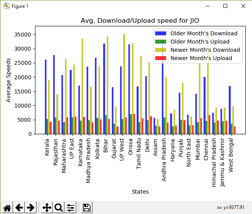Click the 25000 y-axis tick label
The width and height of the screenshot is (252, 214).
[x=23, y=63]
